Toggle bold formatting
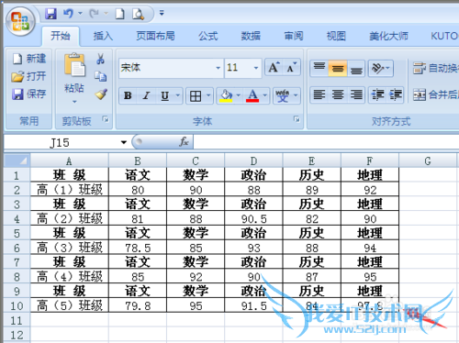 [x=128, y=96]
